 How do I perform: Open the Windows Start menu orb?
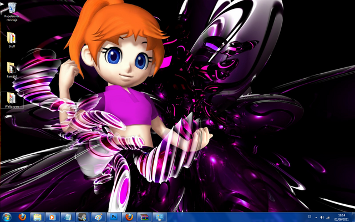pos(7,217)
